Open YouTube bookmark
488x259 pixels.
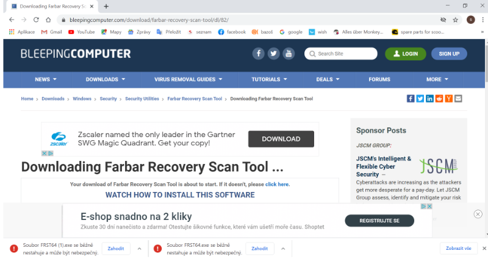point(81,32)
